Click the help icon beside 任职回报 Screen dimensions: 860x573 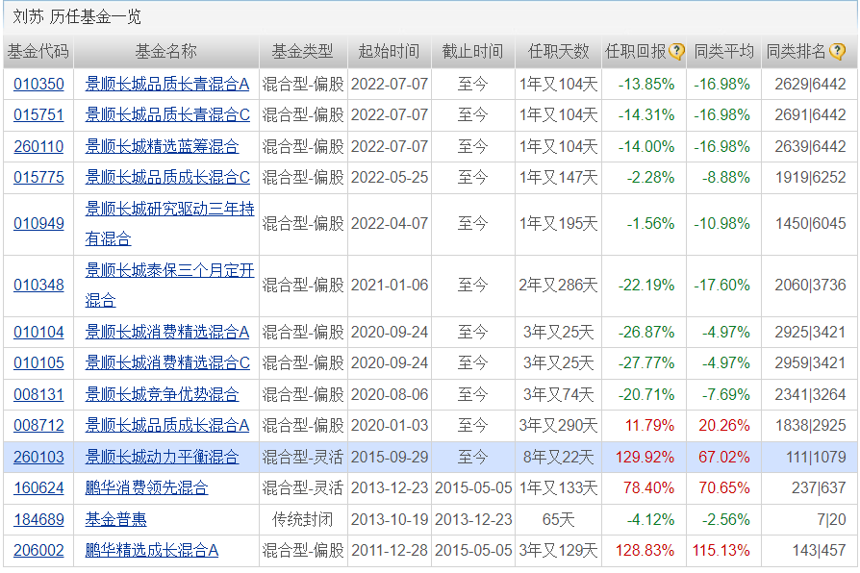pos(677,52)
